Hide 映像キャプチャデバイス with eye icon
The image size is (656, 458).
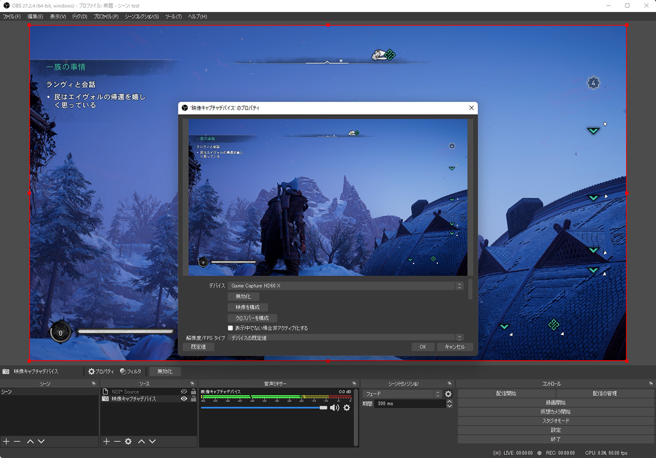tap(184, 399)
